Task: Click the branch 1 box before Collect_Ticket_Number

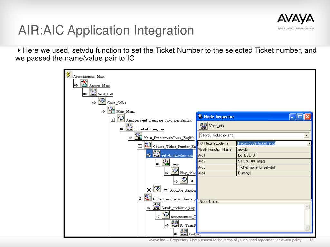Action: click(x=140, y=146)
